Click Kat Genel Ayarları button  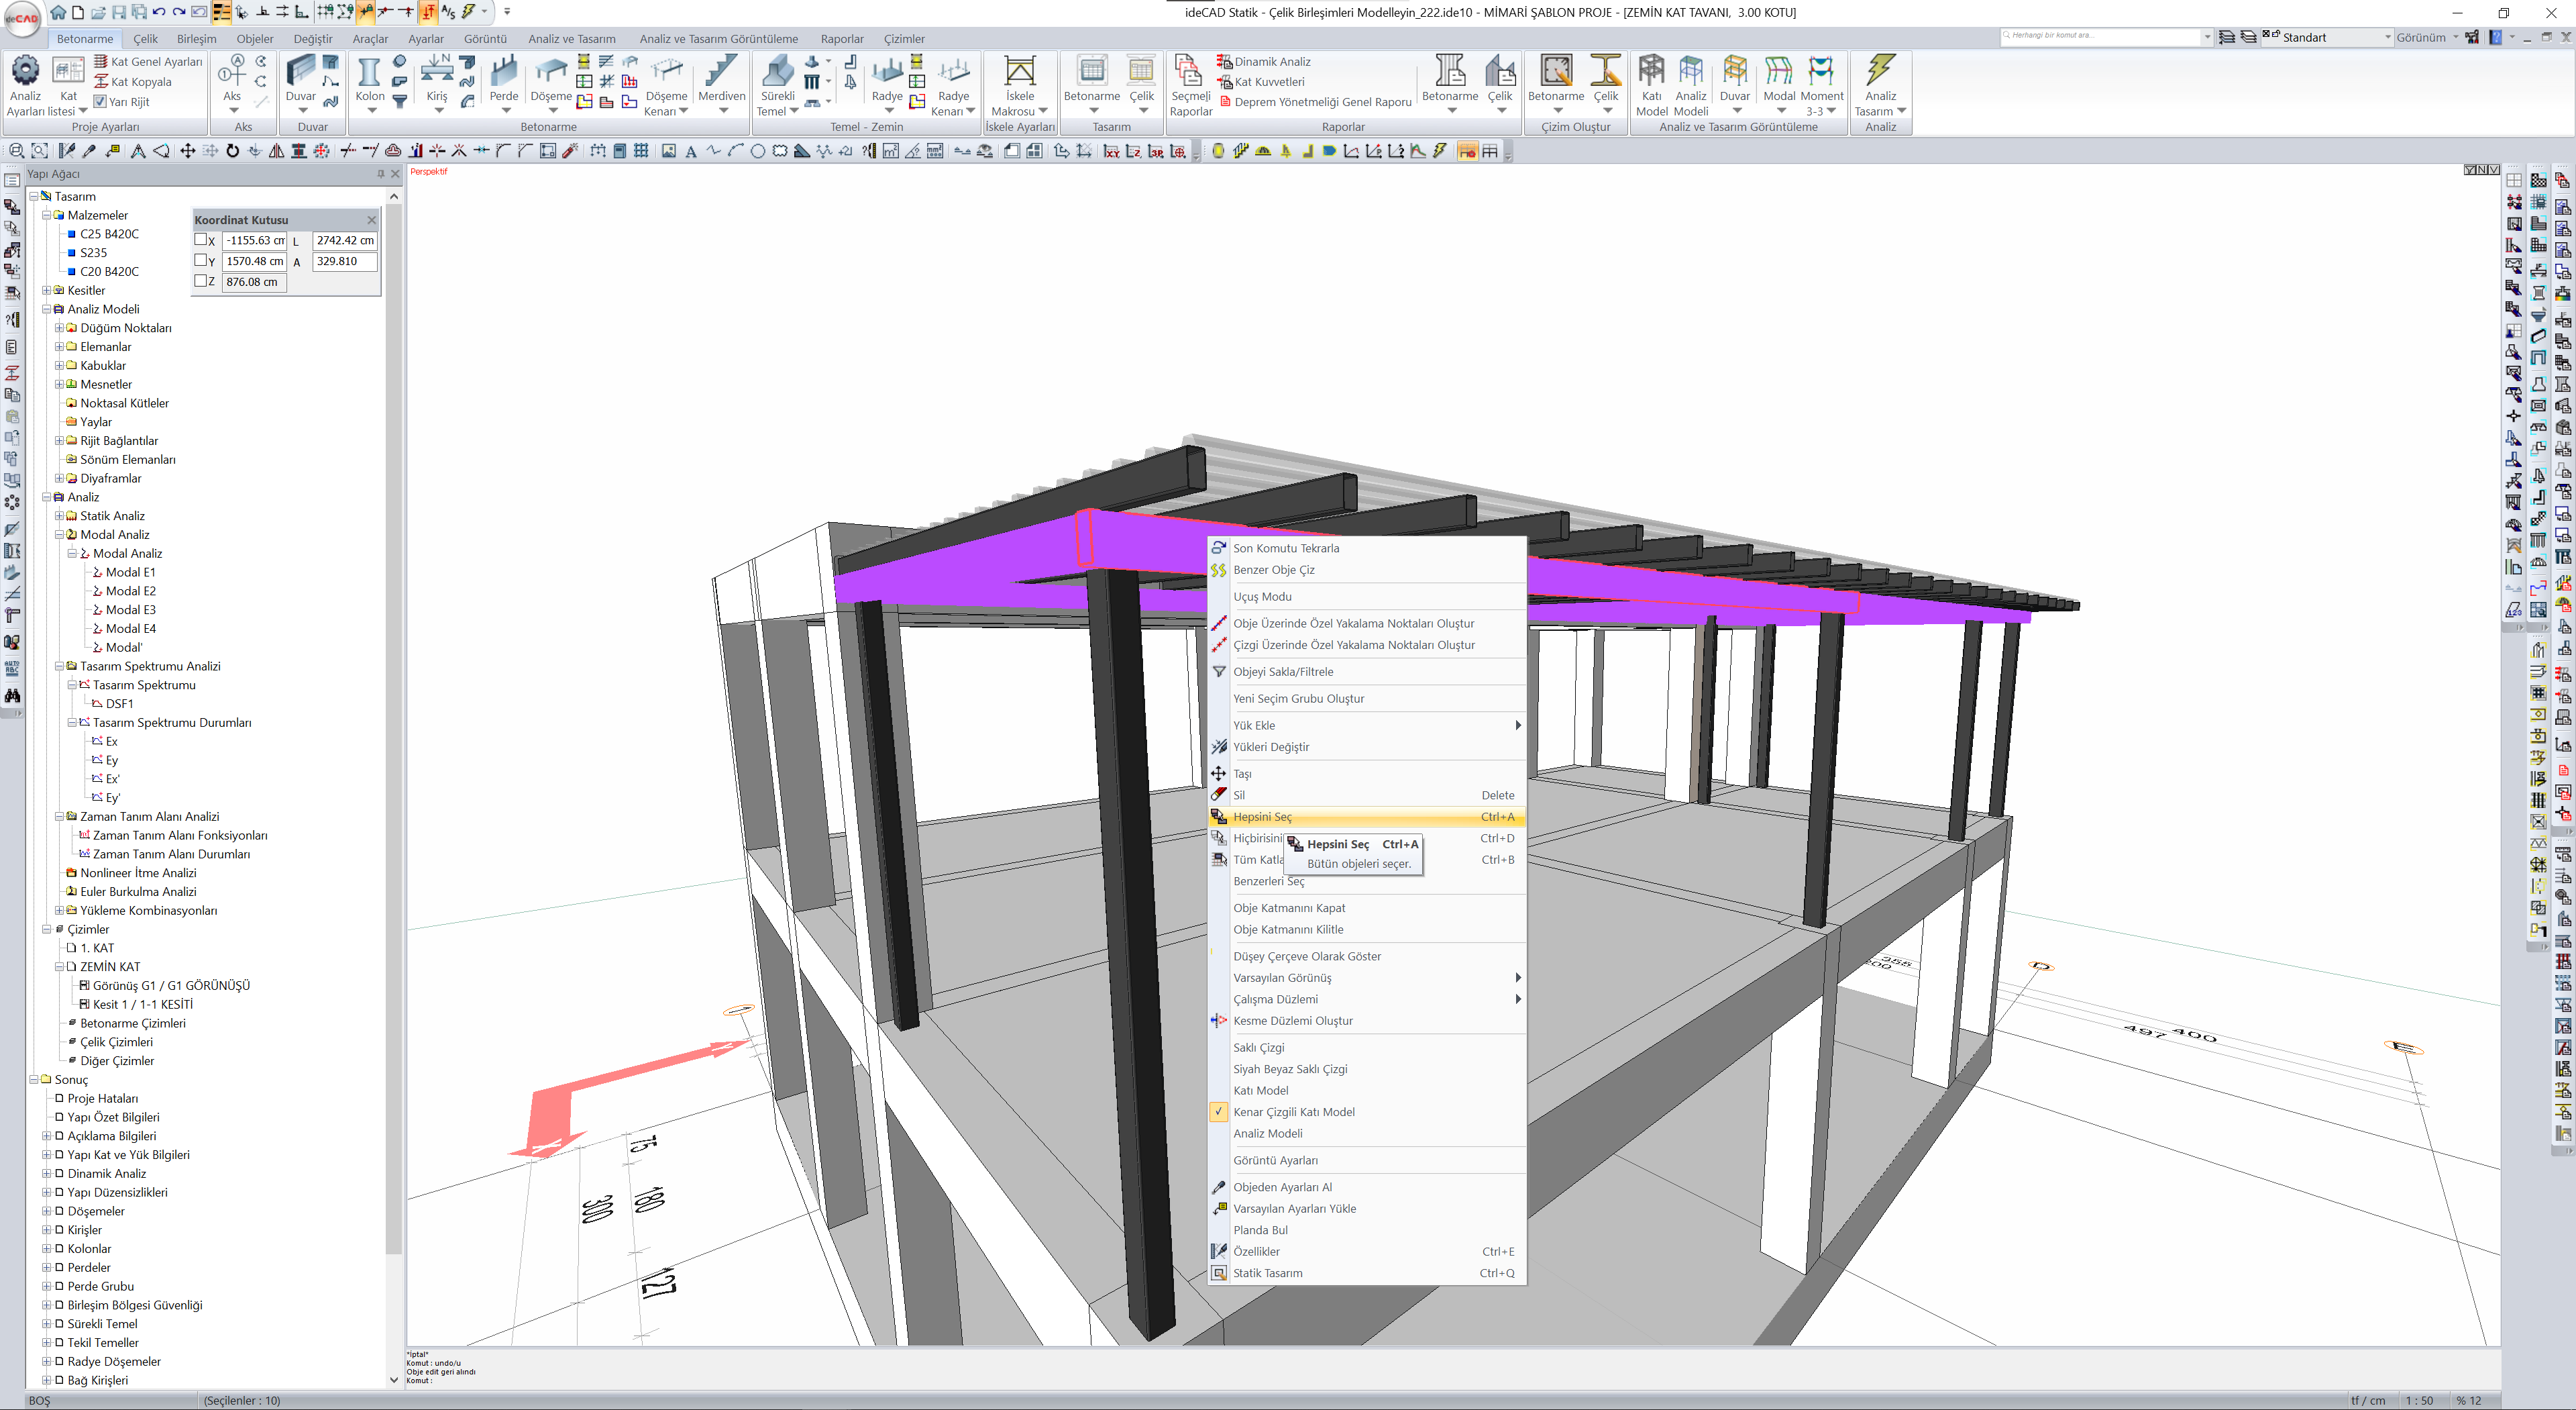tap(156, 61)
